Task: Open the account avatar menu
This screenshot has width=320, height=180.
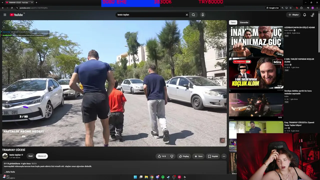Action: click(312, 15)
